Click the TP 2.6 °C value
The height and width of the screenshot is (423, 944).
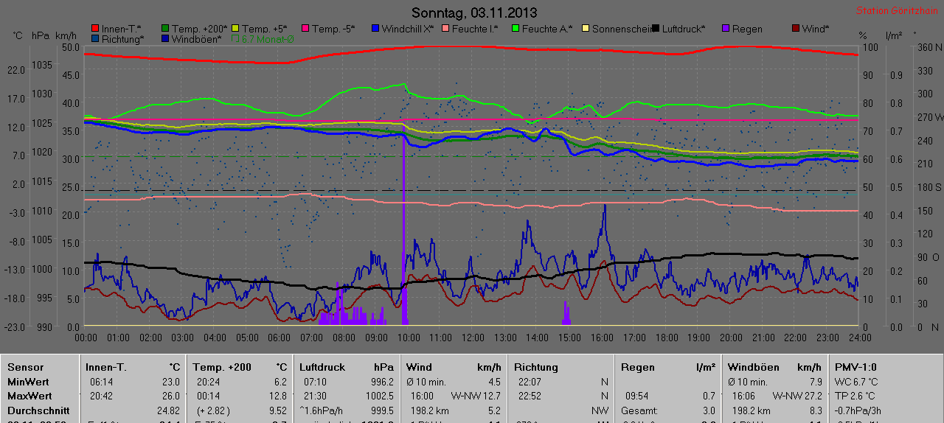tap(855, 396)
